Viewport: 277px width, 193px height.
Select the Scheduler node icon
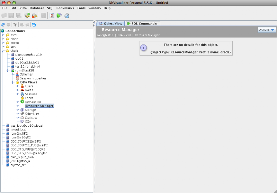[x=22, y=114]
